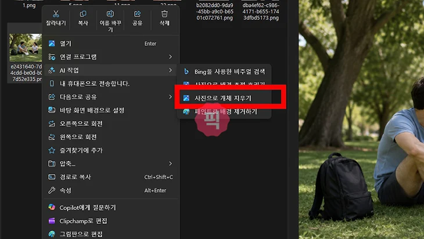Select 페인트로 배경 제거하기 submenu item
Image resolution: width=424 pixels, height=239 pixels.
tap(224, 111)
